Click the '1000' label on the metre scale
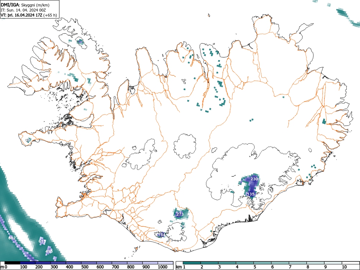 coord(163,267)
